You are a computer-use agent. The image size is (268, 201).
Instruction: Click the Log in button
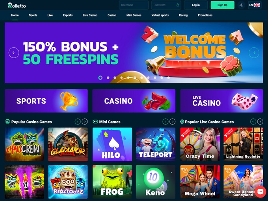coord(196,5)
